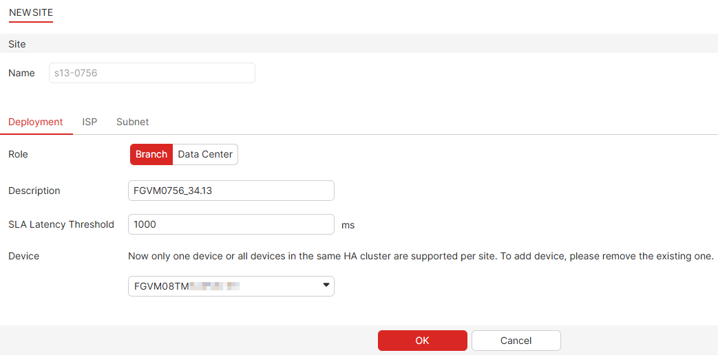Select the Branch role option
The height and width of the screenshot is (355, 718).
[151, 155]
